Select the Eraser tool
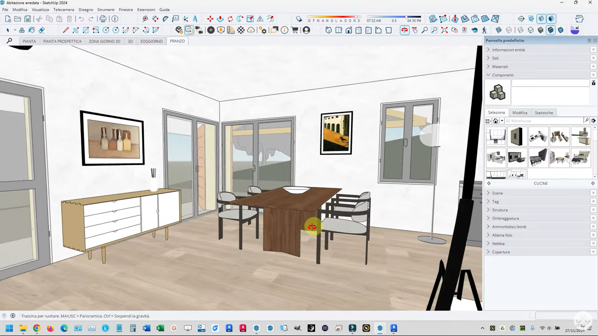The height and width of the screenshot is (336, 598). (42, 30)
